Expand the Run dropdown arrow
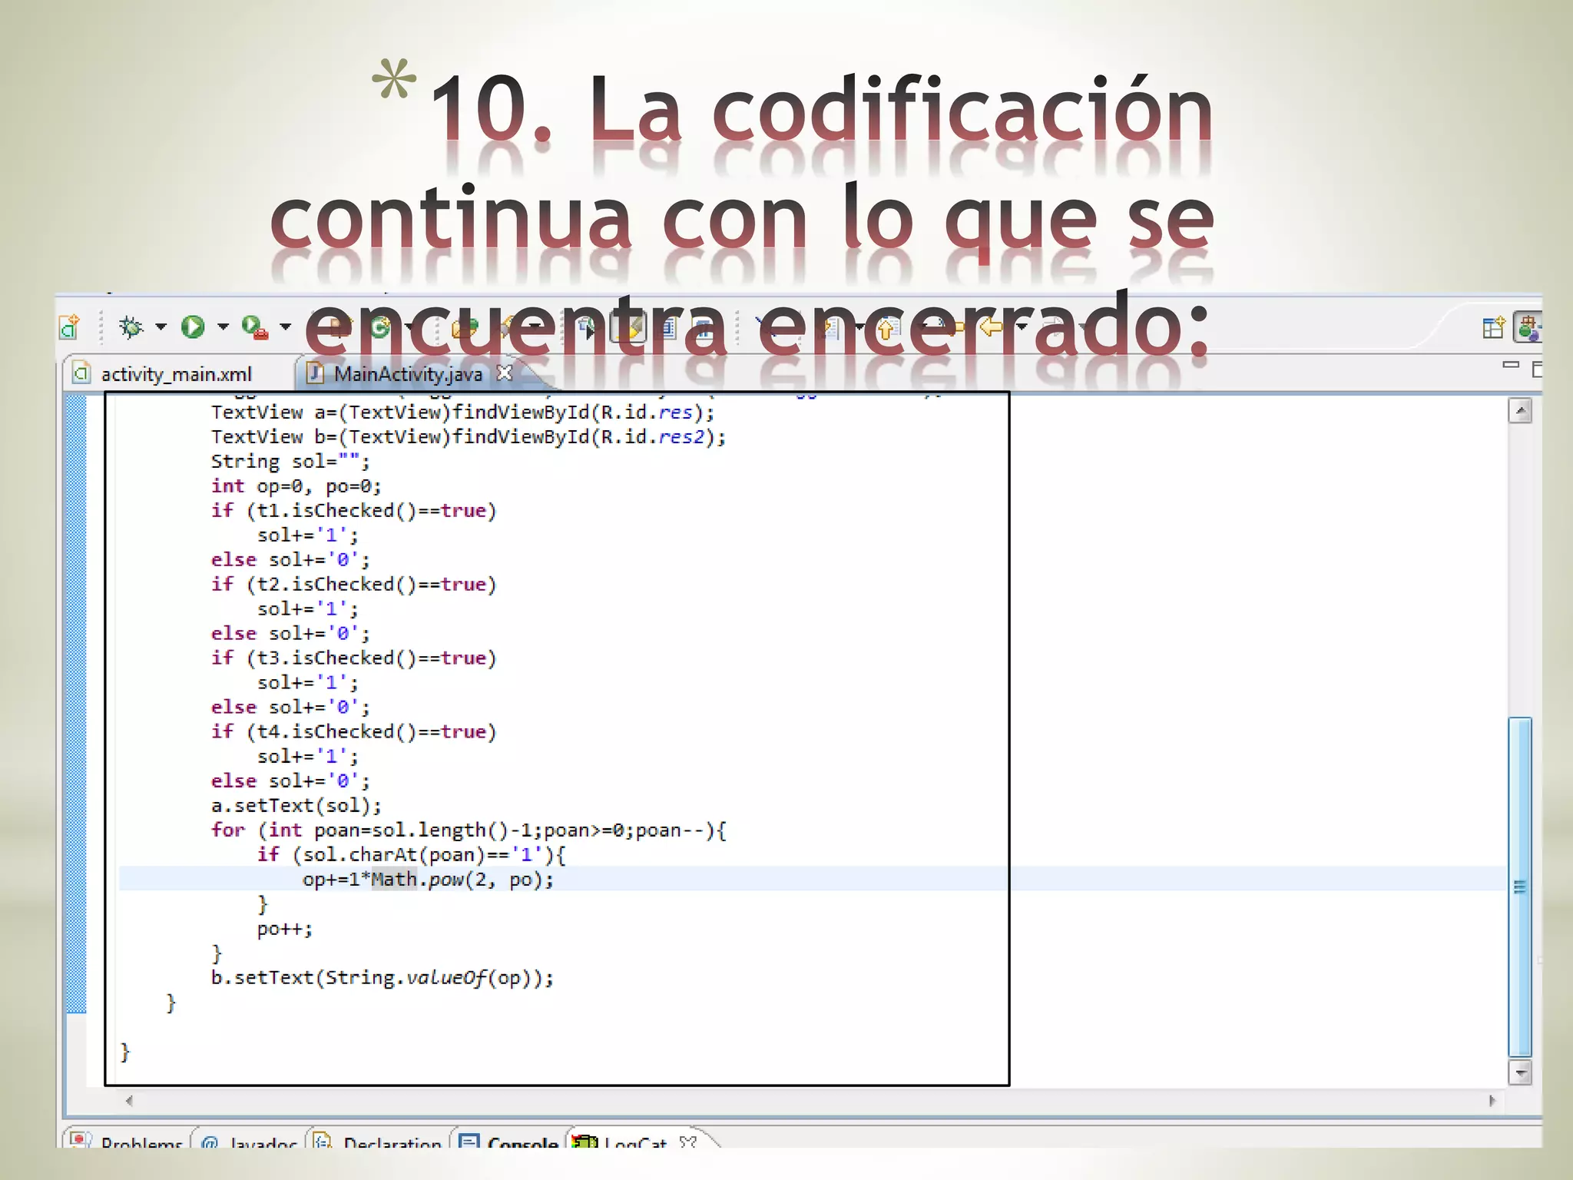The image size is (1573, 1180). tap(223, 327)
